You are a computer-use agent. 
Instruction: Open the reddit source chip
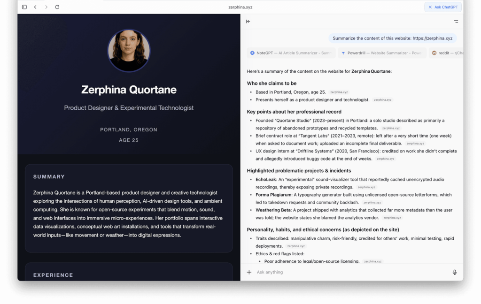pyautogui.click(x=446, y=53)
